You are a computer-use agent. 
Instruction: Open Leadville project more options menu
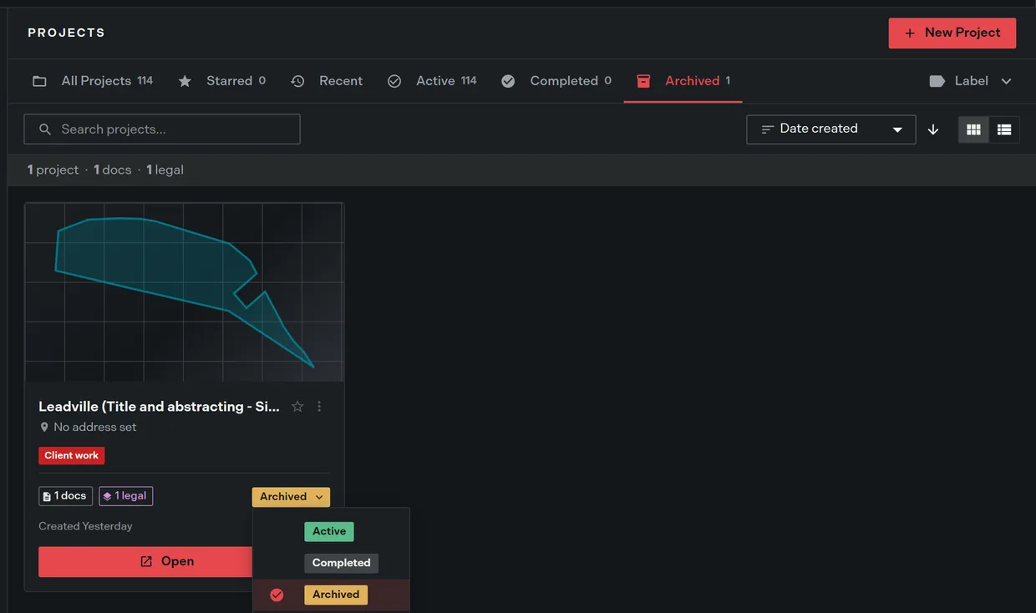pos(319,407)
